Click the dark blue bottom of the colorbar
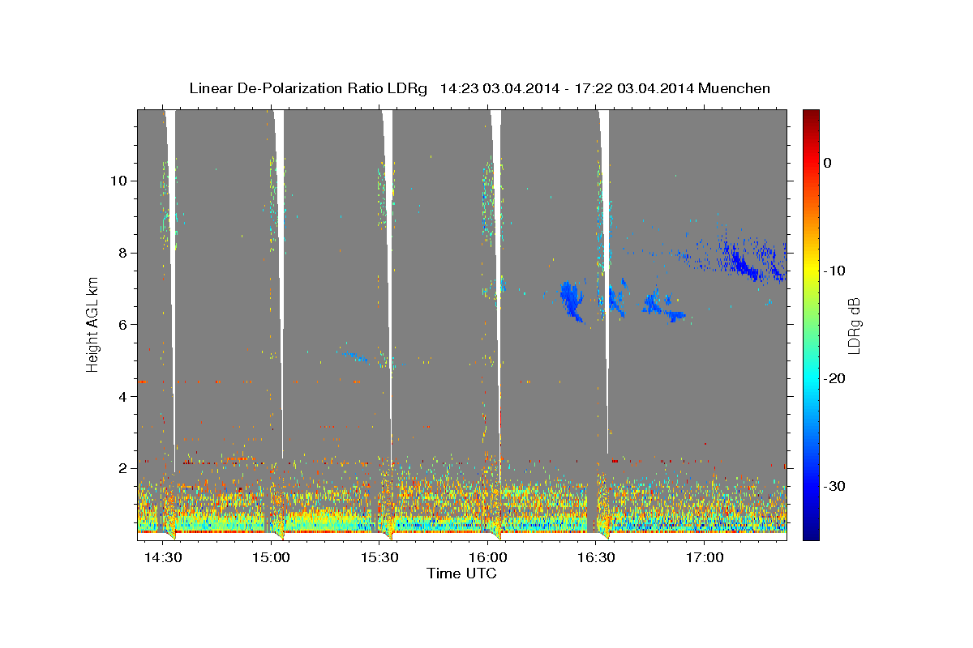The width and height of the screenshot is (973, 648). pos(811,531)
